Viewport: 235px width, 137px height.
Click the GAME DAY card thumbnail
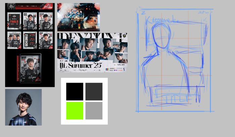click(46, 21)
